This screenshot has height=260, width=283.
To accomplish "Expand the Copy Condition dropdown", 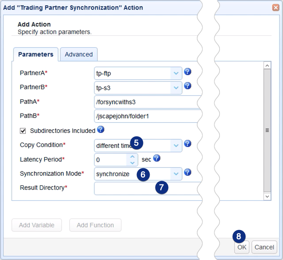I will tap(176, 145).
